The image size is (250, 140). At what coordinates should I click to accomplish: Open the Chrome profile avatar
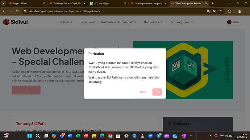click(239, 11)
